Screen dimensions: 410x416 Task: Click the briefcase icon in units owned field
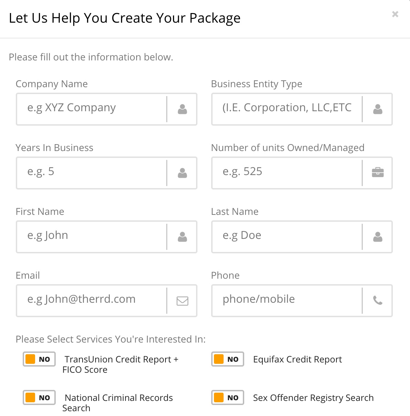pos(378,173)
